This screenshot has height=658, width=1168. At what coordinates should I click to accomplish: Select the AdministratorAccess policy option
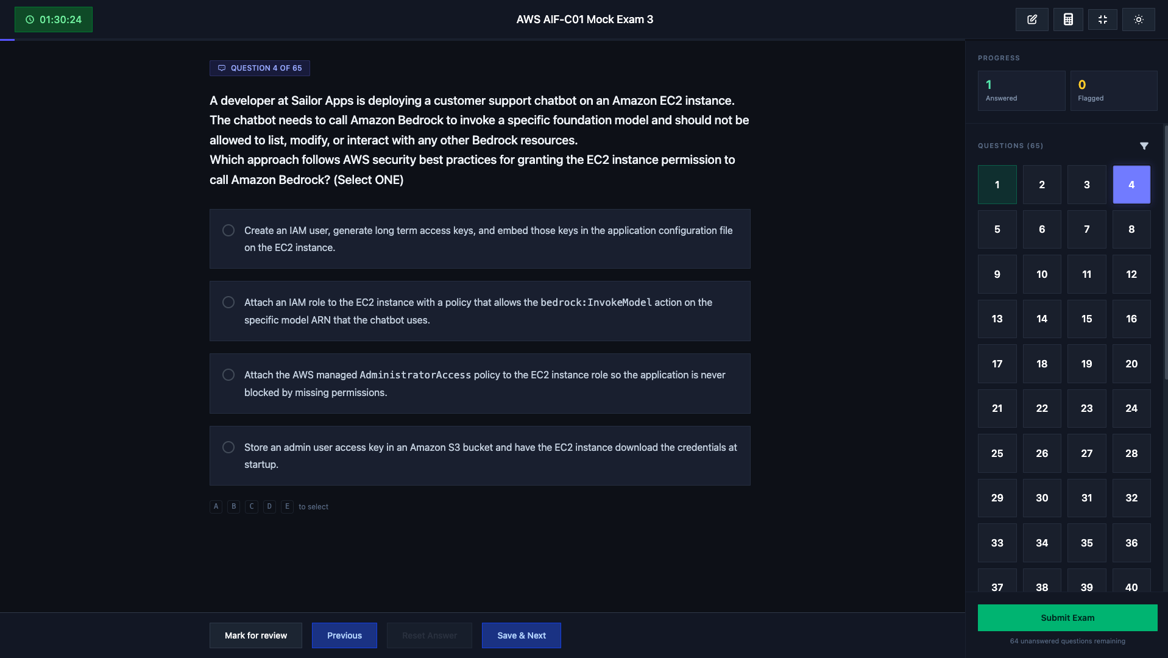point(480,383)
